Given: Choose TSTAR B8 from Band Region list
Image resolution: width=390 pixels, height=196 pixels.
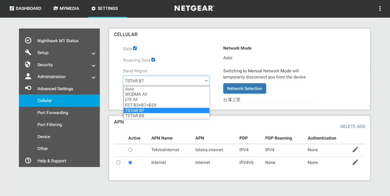Looking at the screenshot, I should pos(166,116).
